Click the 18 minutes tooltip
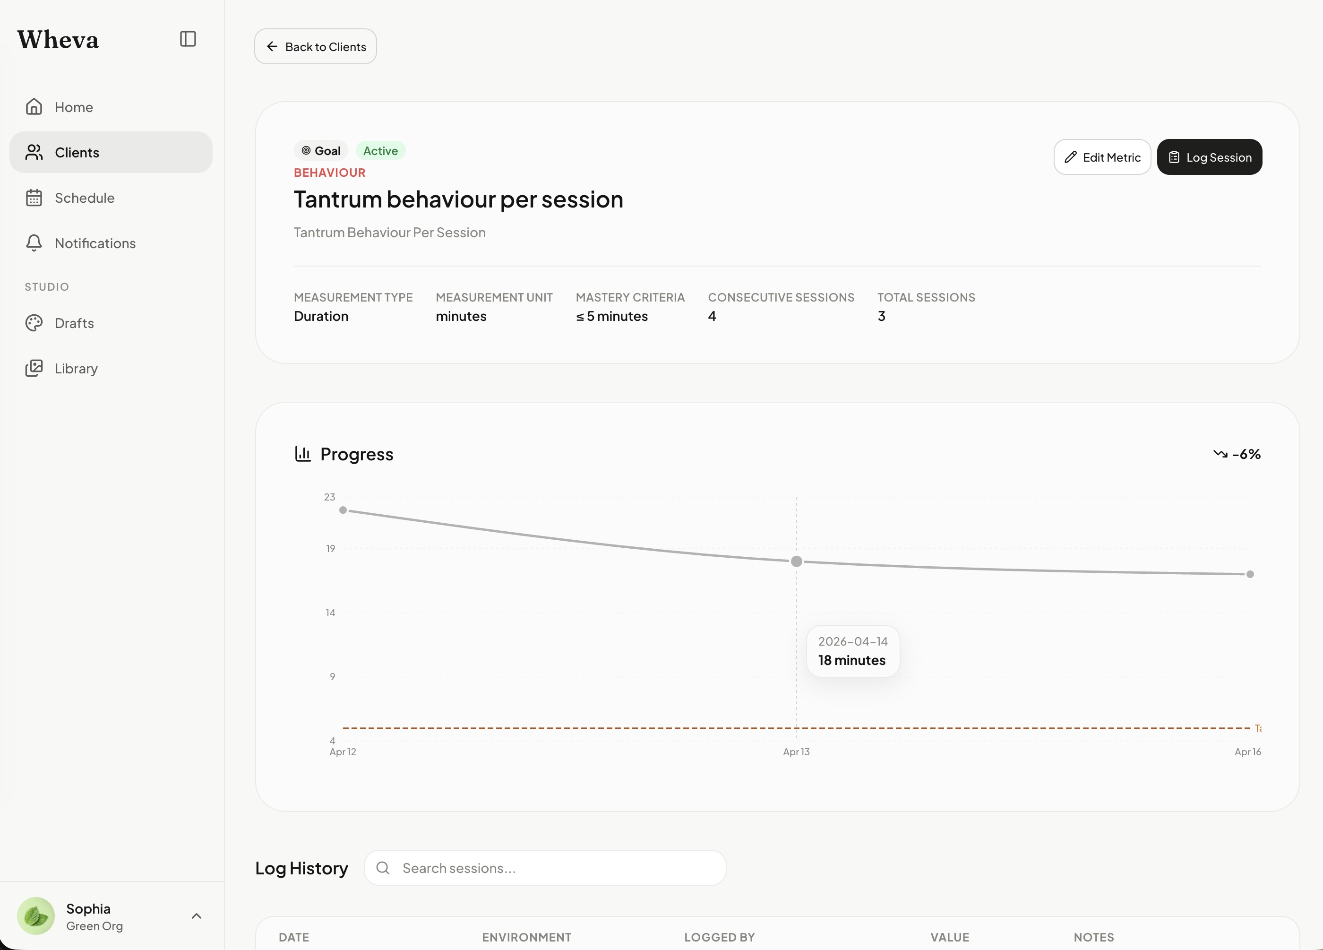The image size is (1323, 950). click(x=853, y=651)
